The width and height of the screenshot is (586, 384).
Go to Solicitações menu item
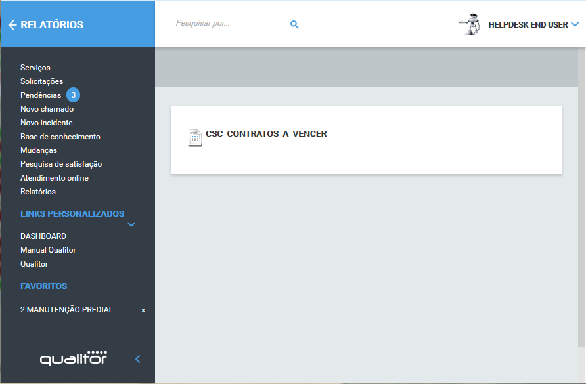41,81
